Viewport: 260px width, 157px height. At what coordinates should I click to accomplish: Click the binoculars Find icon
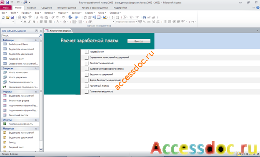click(144, 17)
